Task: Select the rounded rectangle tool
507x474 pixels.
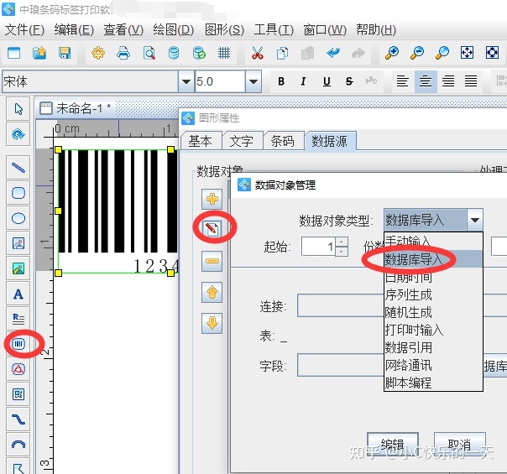Action: (18, 193)
